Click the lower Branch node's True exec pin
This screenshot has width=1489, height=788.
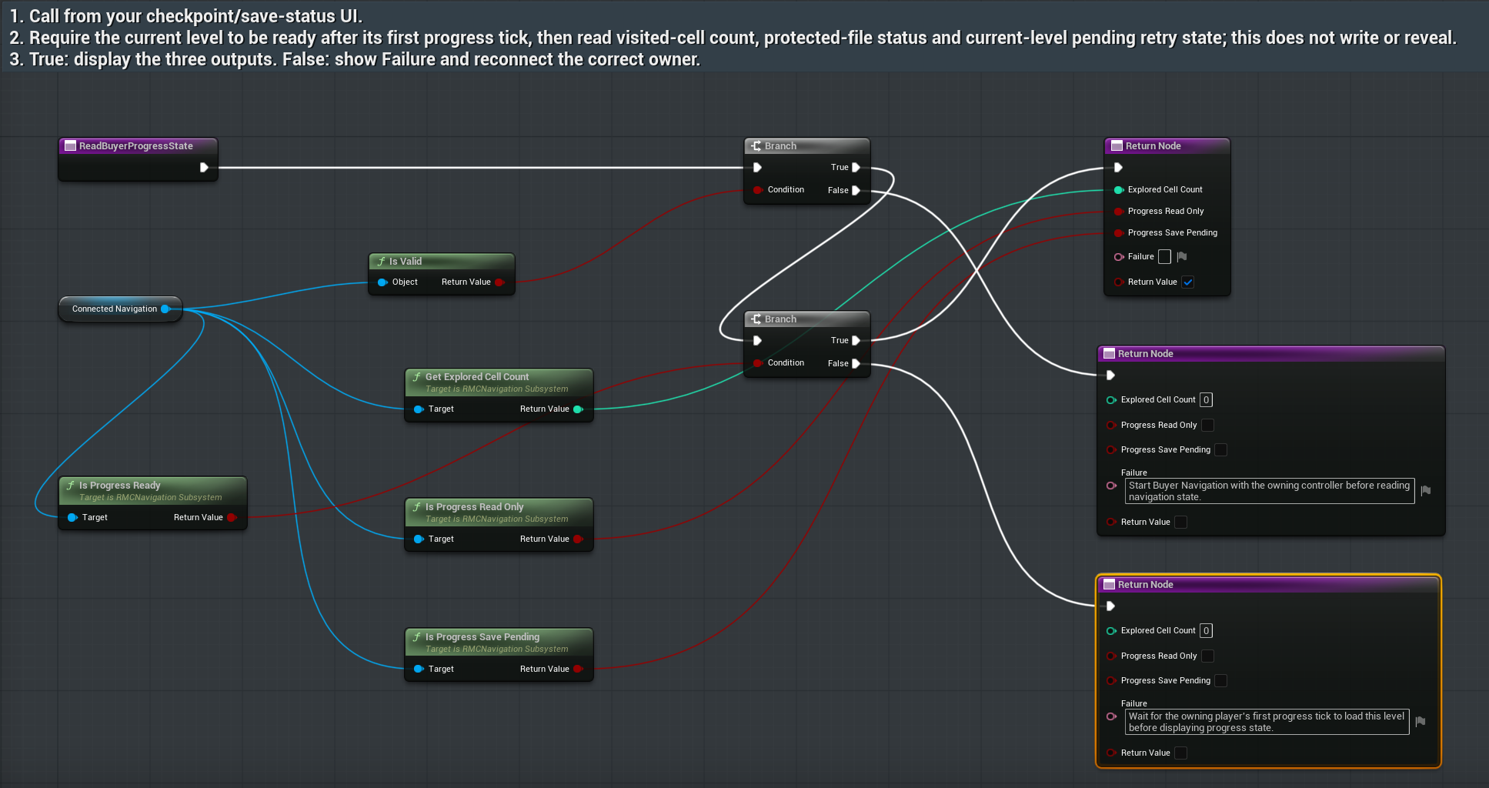coord(856,341)
